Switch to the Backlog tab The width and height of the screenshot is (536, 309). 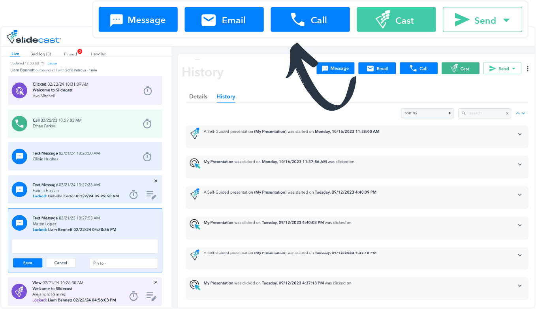41,54
